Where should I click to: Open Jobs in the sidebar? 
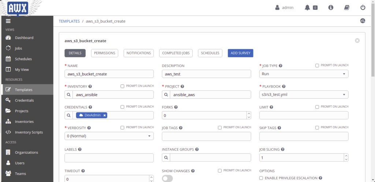[x=27, y=49]
